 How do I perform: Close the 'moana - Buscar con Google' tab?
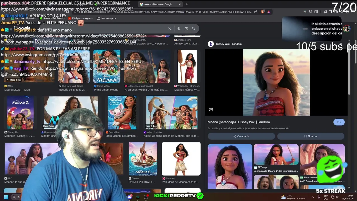pos(180,4)
